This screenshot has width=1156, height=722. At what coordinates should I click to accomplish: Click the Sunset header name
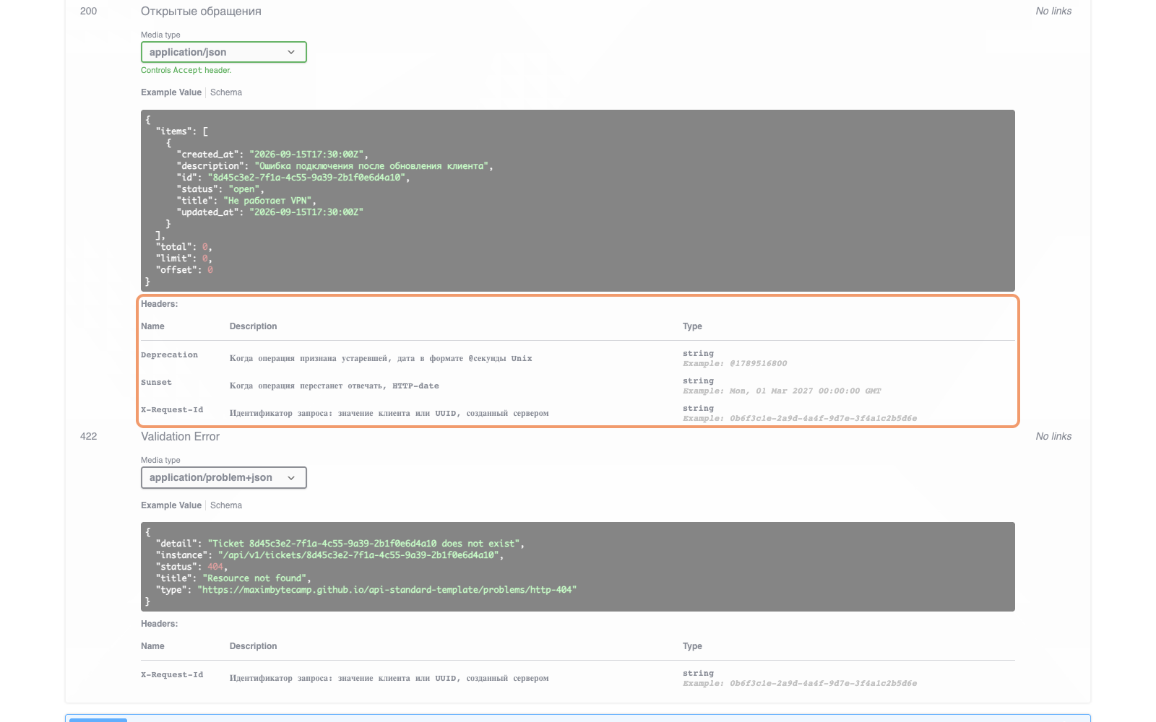point(156,383)
